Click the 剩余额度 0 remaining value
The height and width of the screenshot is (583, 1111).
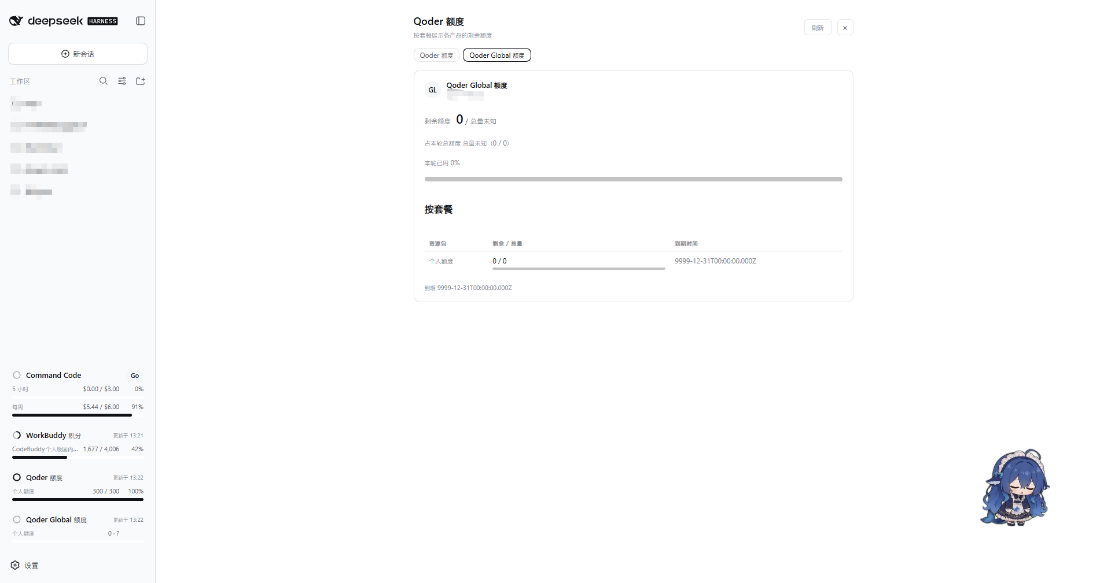[x=460, y=120]
